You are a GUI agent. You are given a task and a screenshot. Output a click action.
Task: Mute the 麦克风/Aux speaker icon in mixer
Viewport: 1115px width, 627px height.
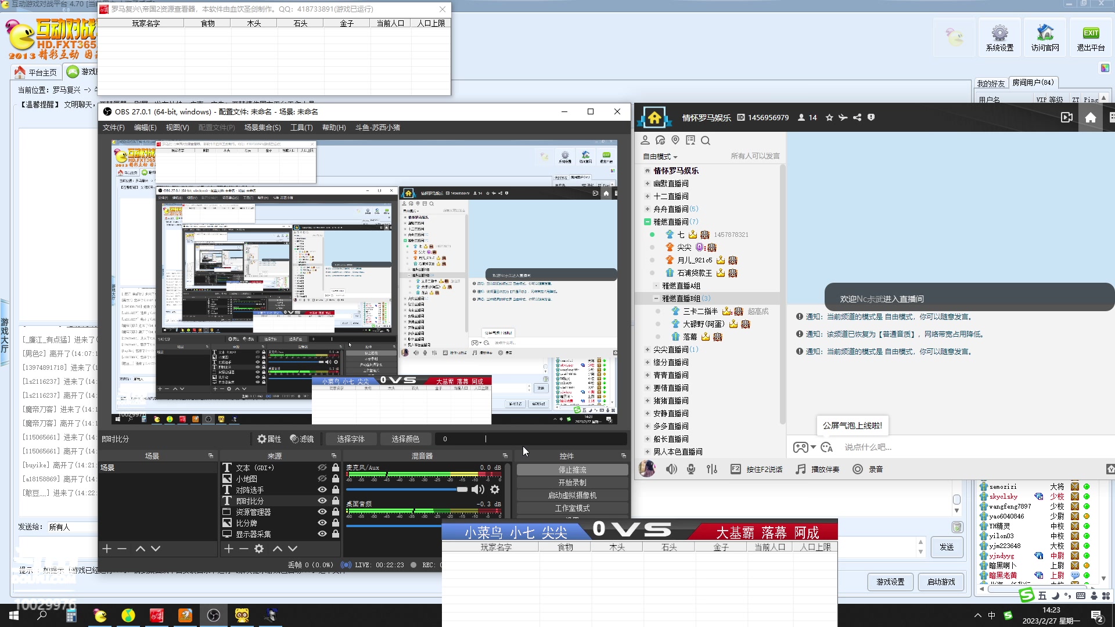pos(478,489)
